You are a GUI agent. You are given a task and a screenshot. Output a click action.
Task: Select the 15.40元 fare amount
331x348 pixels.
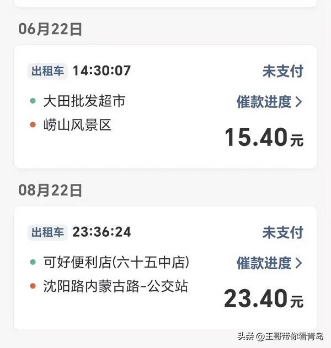[264, 137]
